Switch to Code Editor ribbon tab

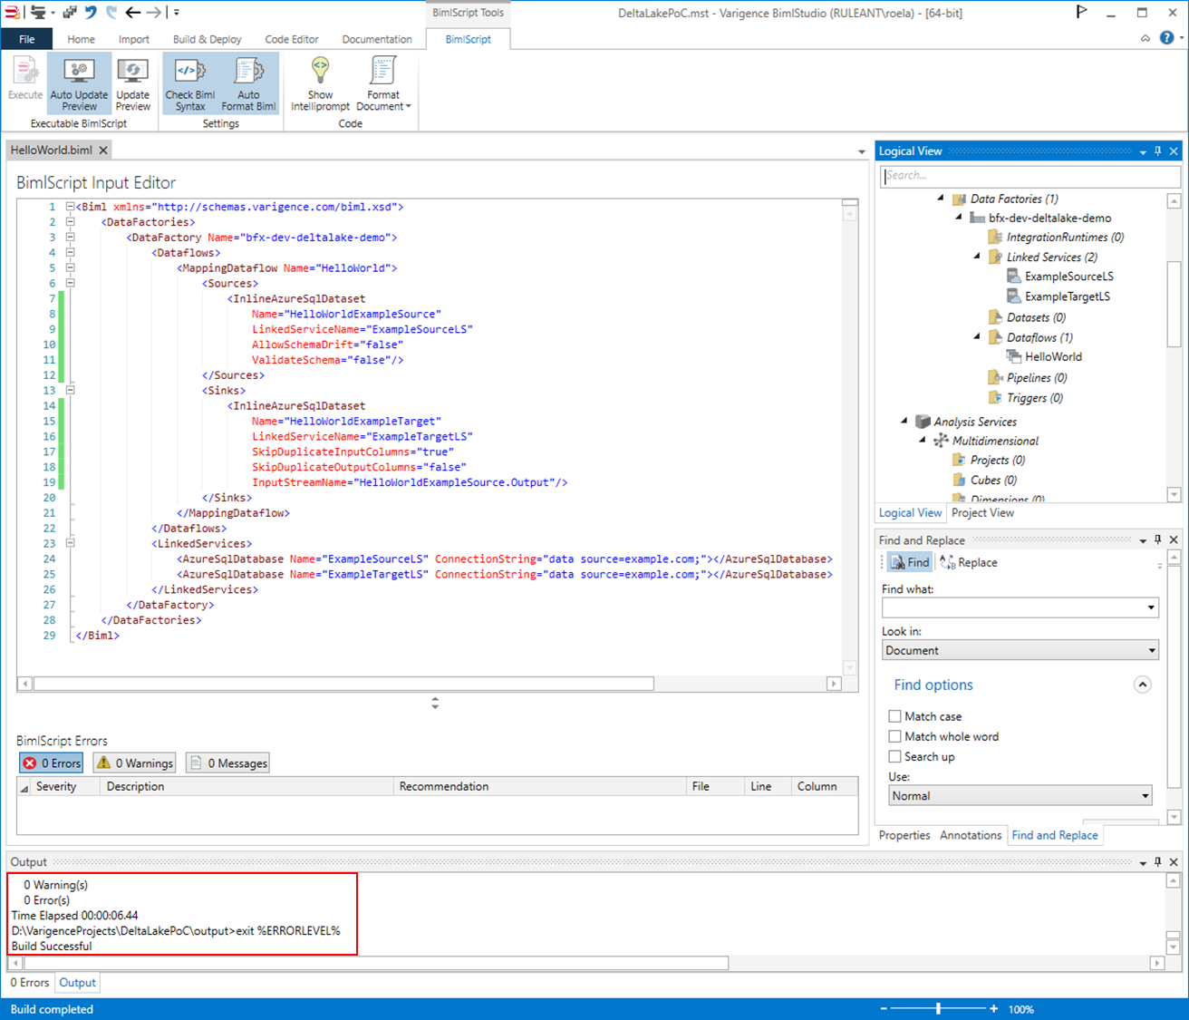(292, 39)
